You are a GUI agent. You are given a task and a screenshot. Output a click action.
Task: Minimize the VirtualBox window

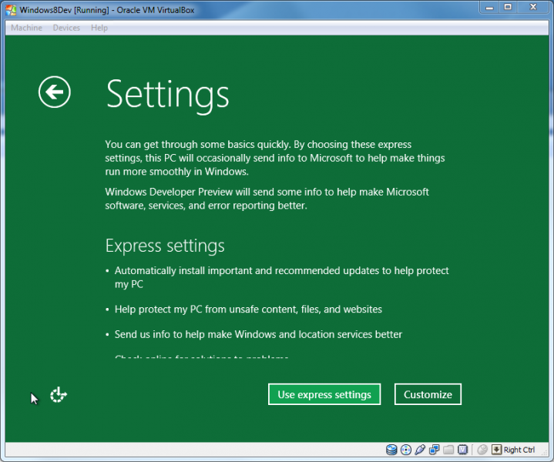(x=489, y=8)
